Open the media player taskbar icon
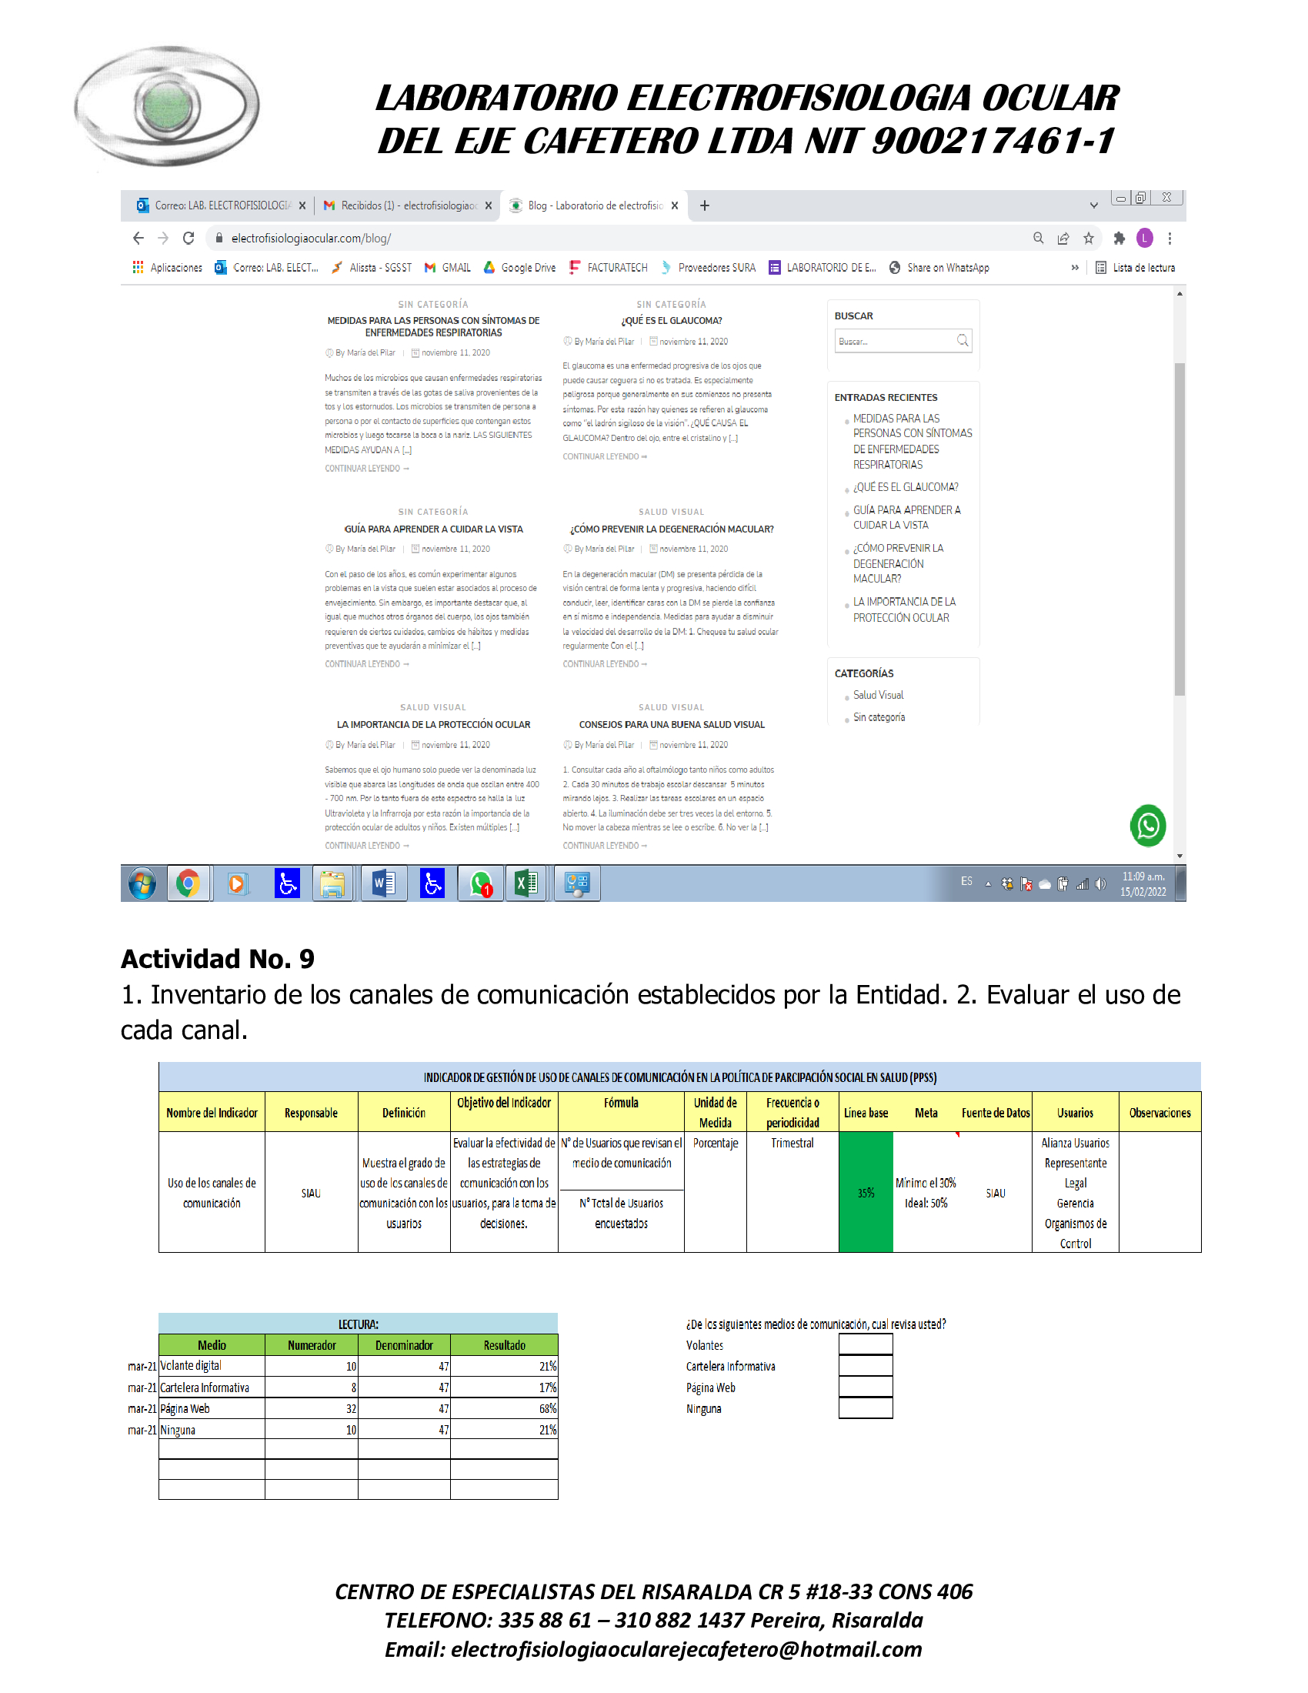The image size is (1308, 1693). [238, 883]
